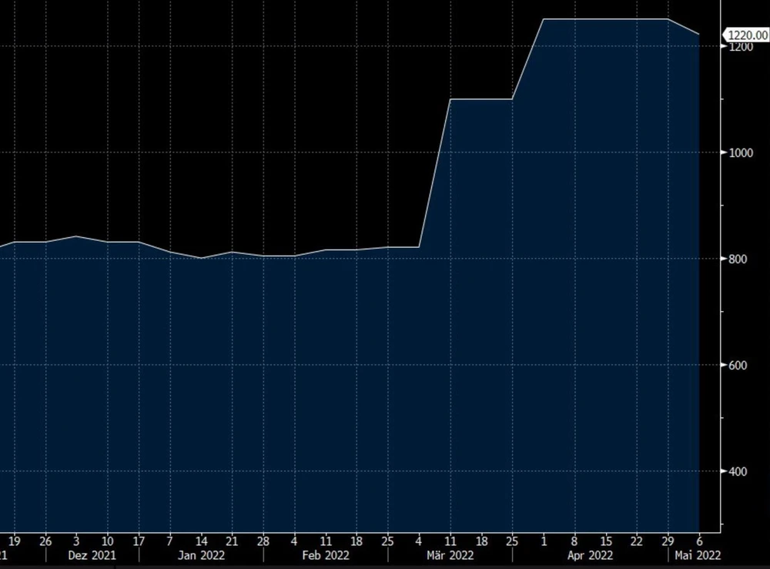
Task: Select the Dez 2021 month label
Action: pyautogui.click(x=92, y=554)
